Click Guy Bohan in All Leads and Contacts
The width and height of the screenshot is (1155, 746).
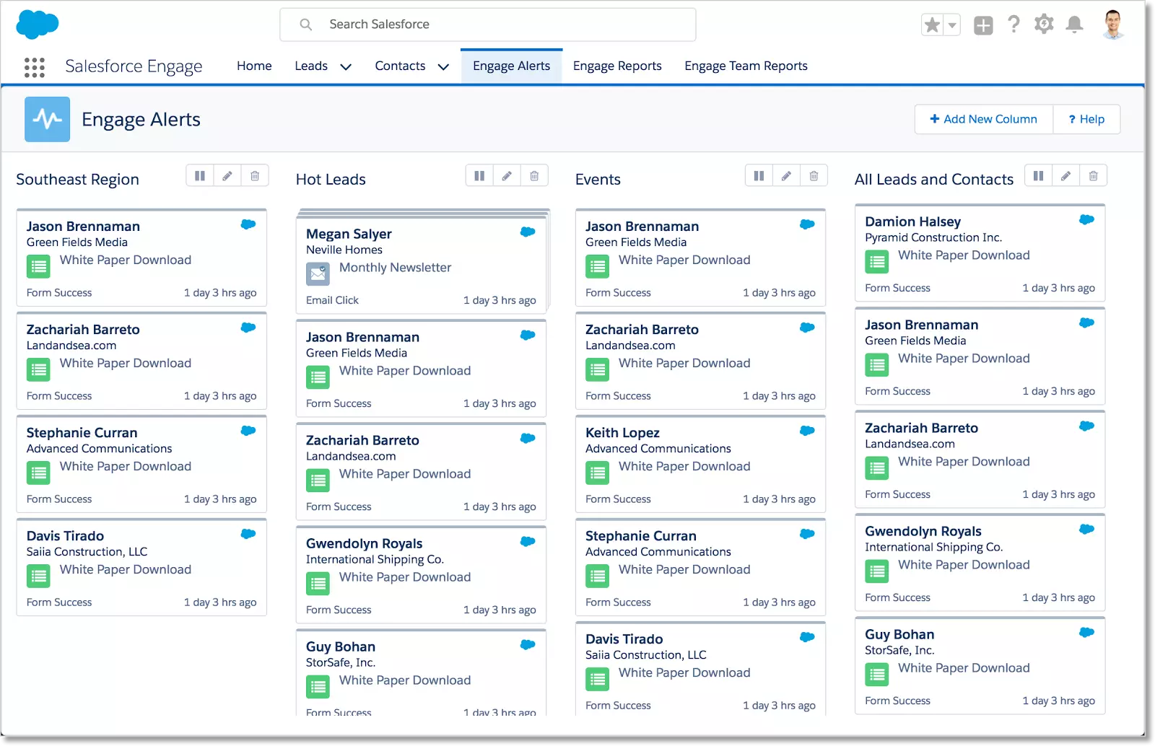coord(899,634)
